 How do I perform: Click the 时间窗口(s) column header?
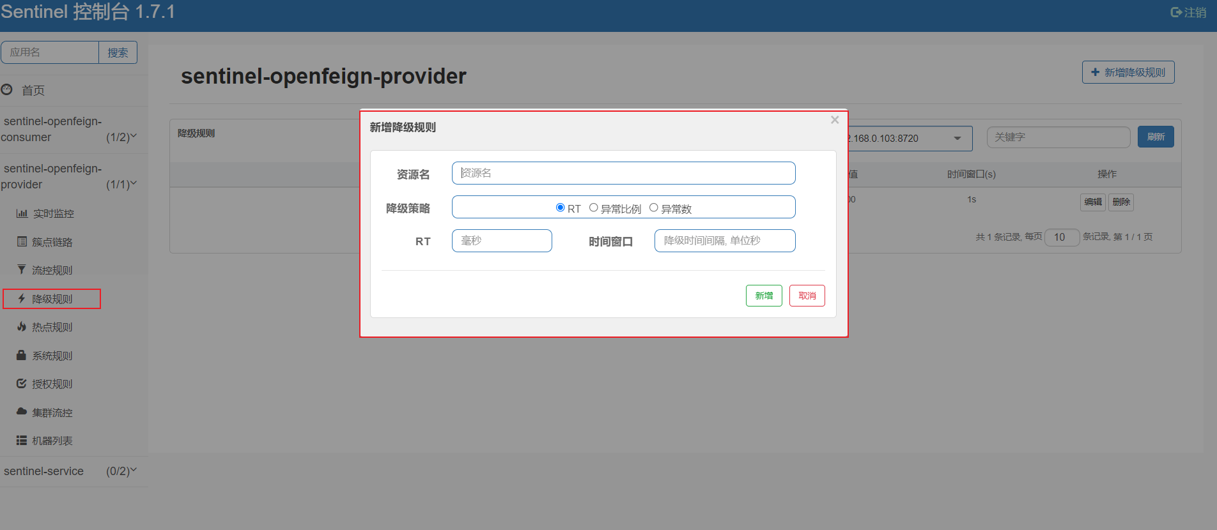tap(972, 174)
